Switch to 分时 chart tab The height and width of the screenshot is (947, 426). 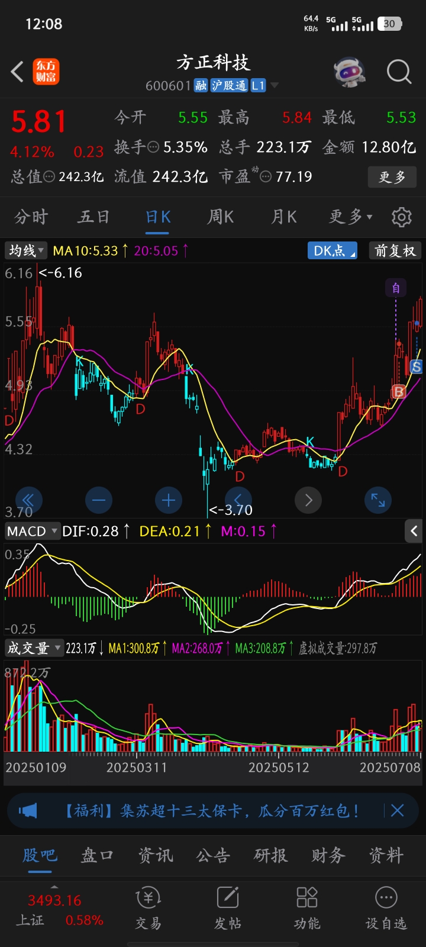point(31,217)
